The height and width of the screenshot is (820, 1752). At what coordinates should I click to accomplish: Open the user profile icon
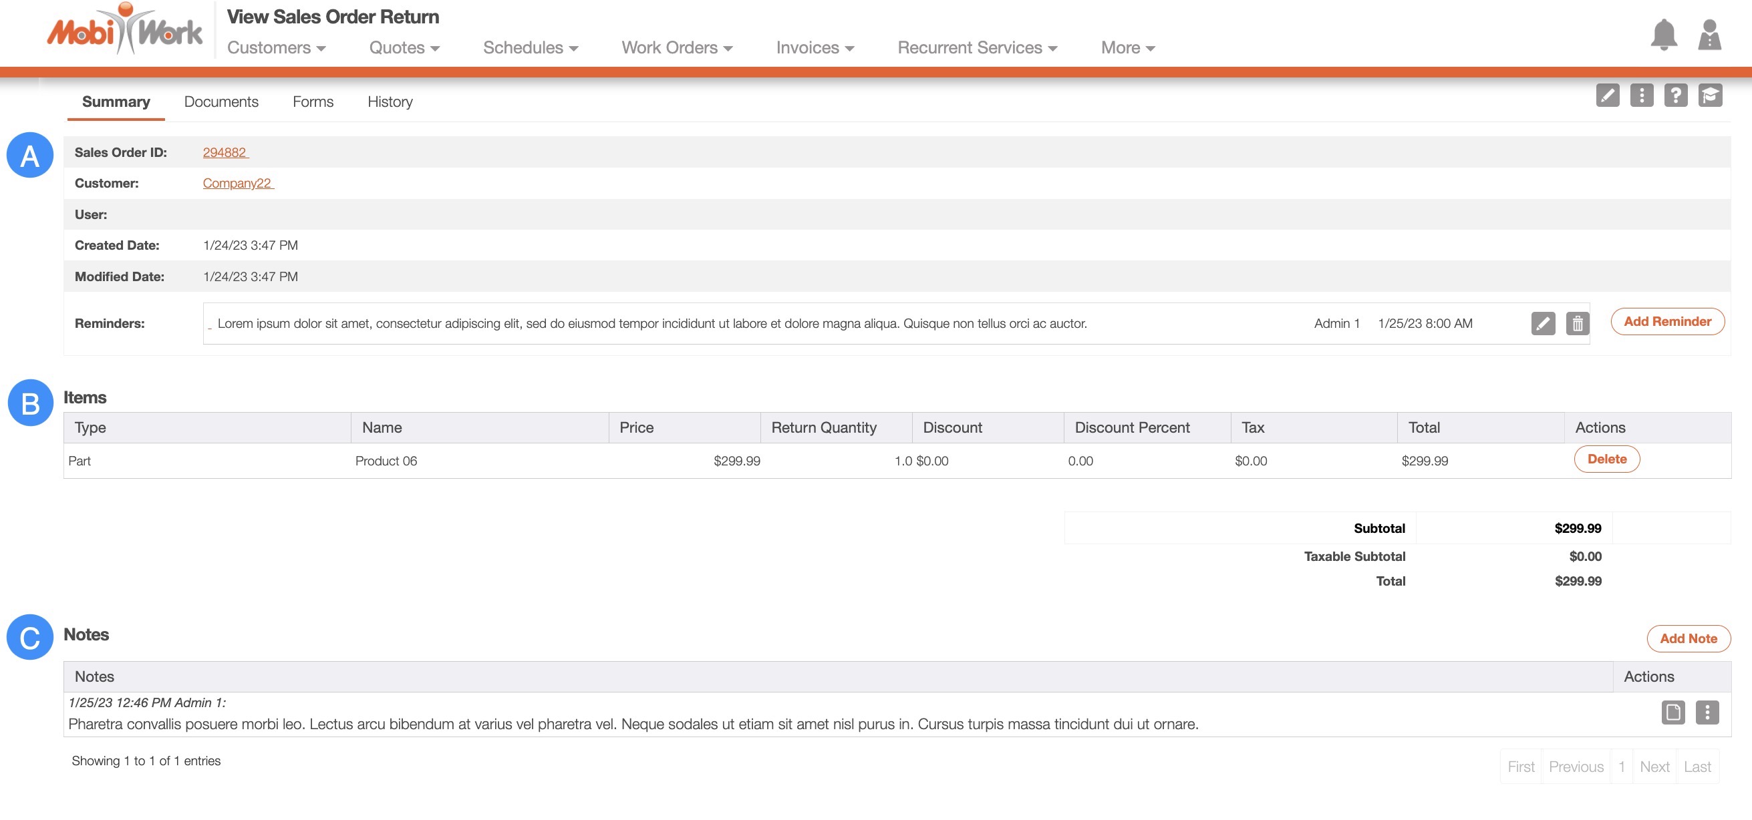point(1709,34)
